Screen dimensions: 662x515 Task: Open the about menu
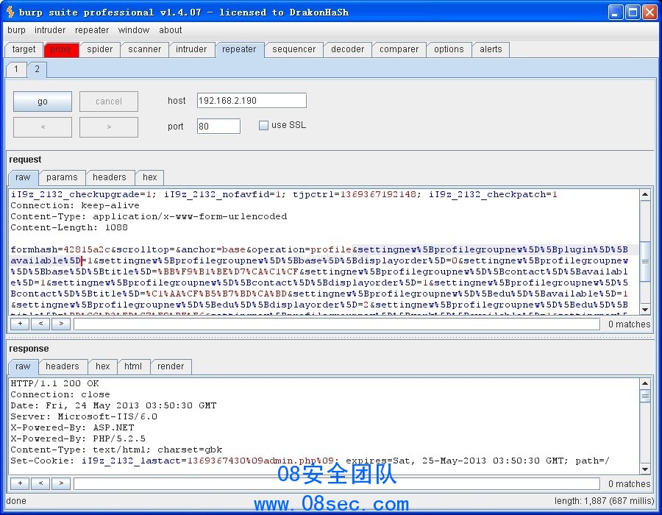171,30
